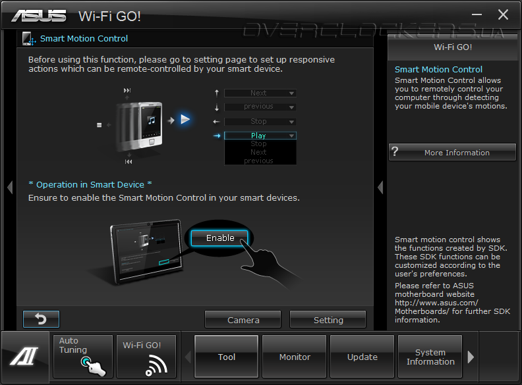Click the stop square icon left of phone
The height and width of the screenshot is (385, 522).
coord(100,125)
